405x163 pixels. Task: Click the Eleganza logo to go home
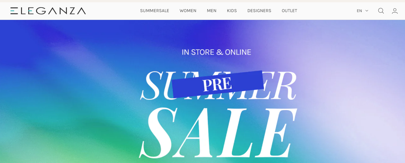pos(48,11)
